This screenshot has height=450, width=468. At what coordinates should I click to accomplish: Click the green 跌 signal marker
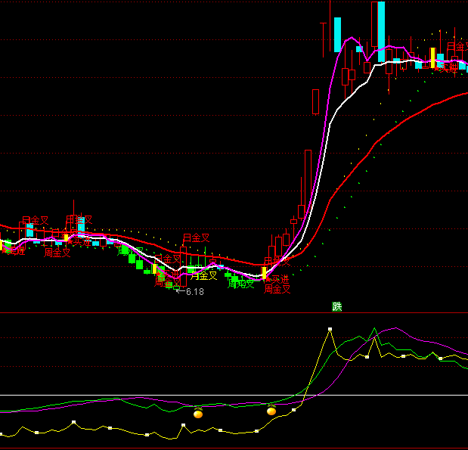pos(337,306)
